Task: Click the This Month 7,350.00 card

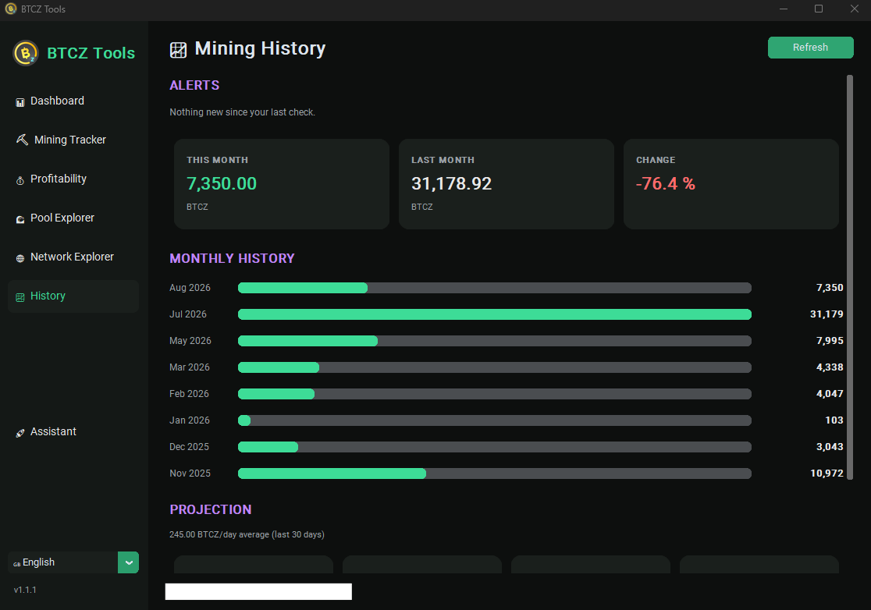Action: pos(282,184)
